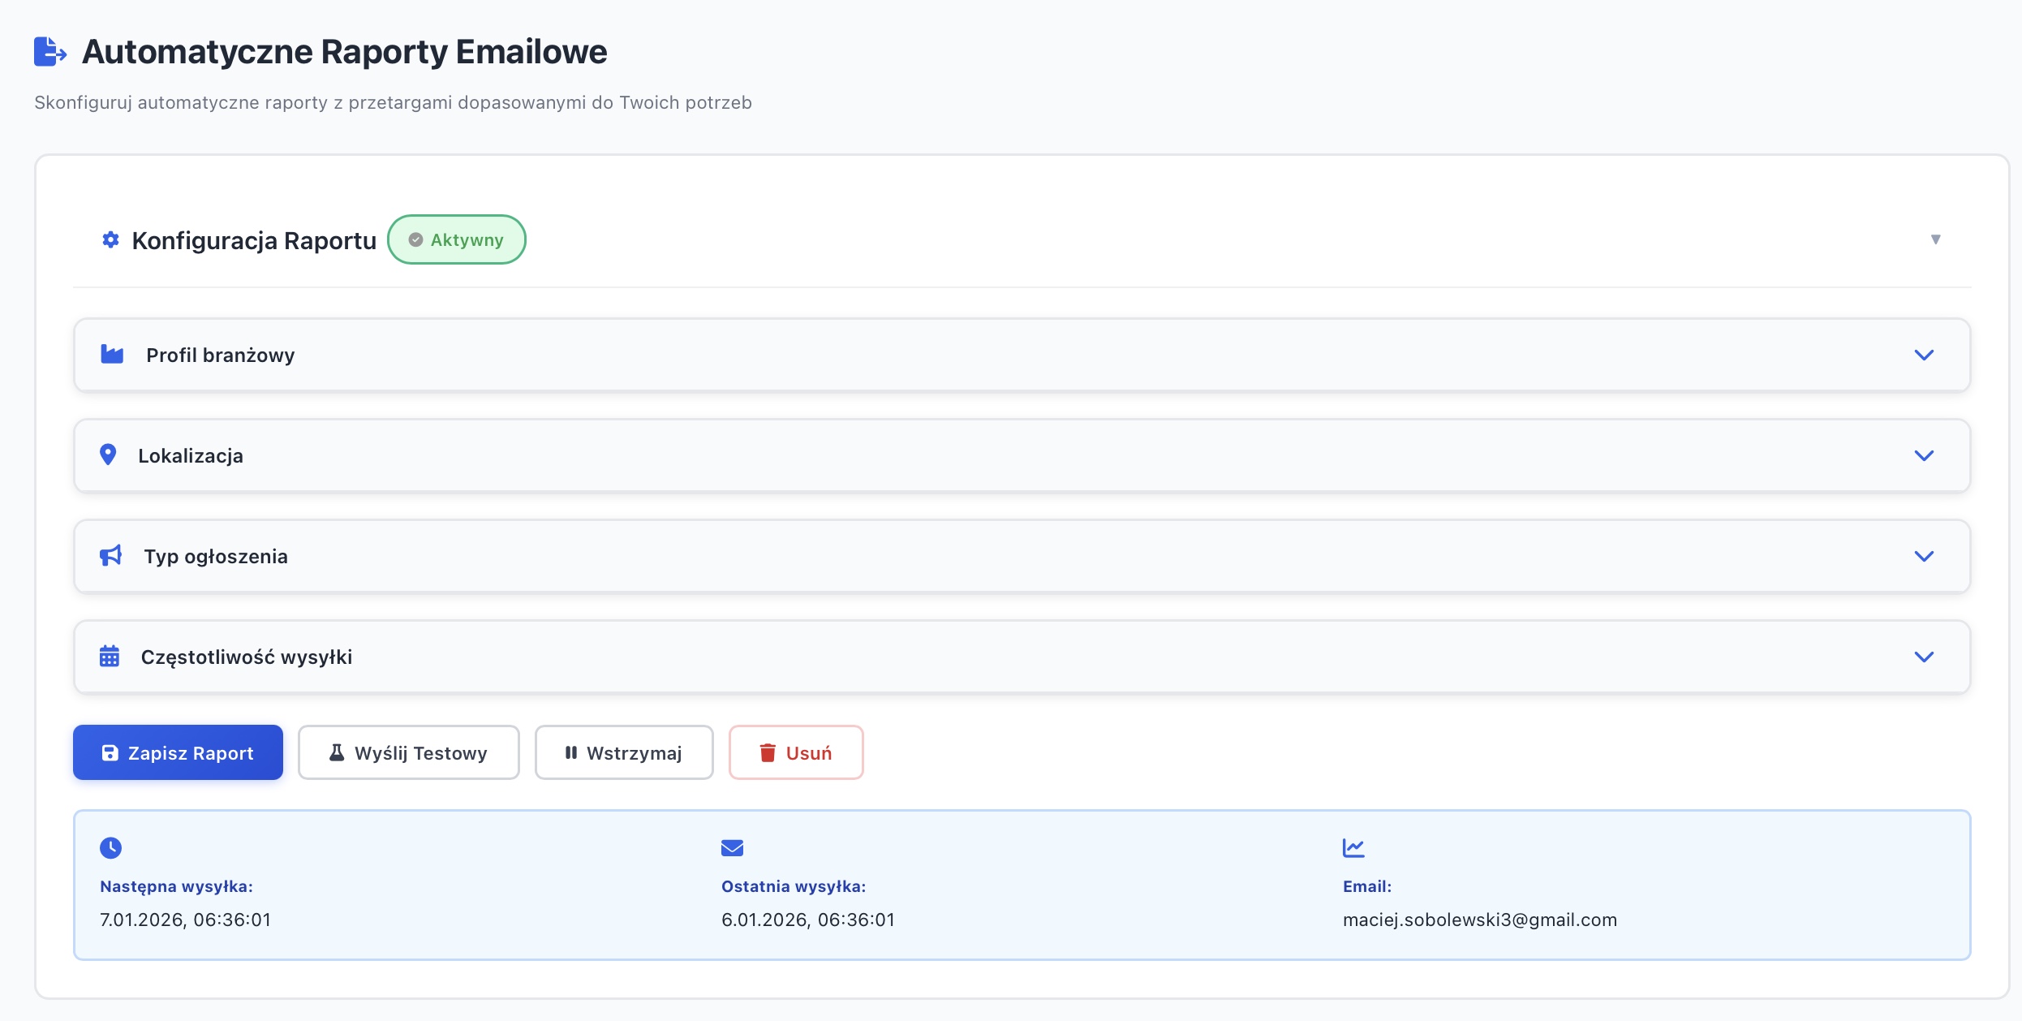Image resolution: width=2022 pixels, height=1021 pixels.
Task: Click the map pin icon for Lokalizacja
Action: tap(108, 454)
